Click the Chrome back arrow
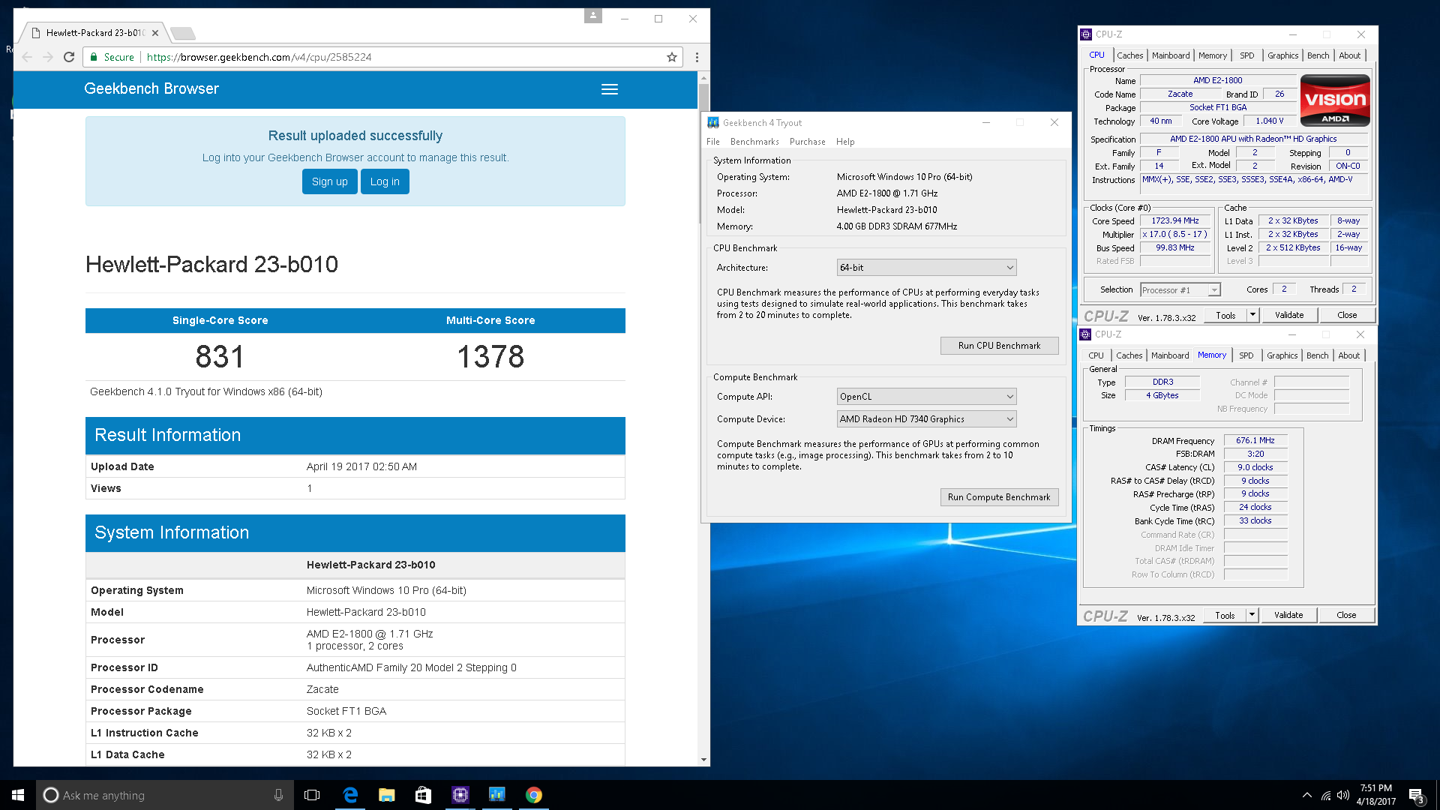 28,57
